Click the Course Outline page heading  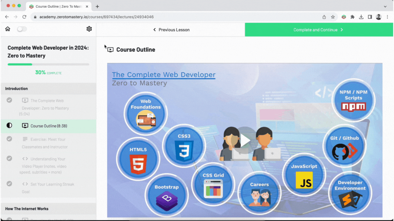(136, 49)
